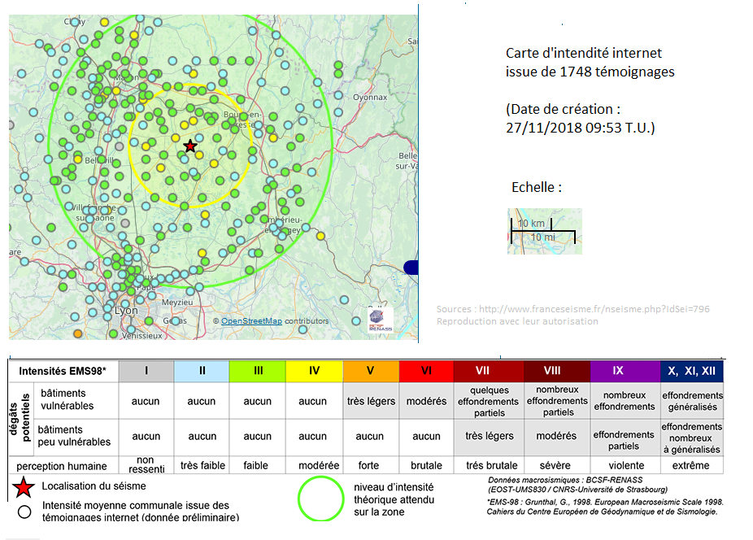Click the non ressenti perception cell
The width and height of the screenshot is (753, 540).
146,464
